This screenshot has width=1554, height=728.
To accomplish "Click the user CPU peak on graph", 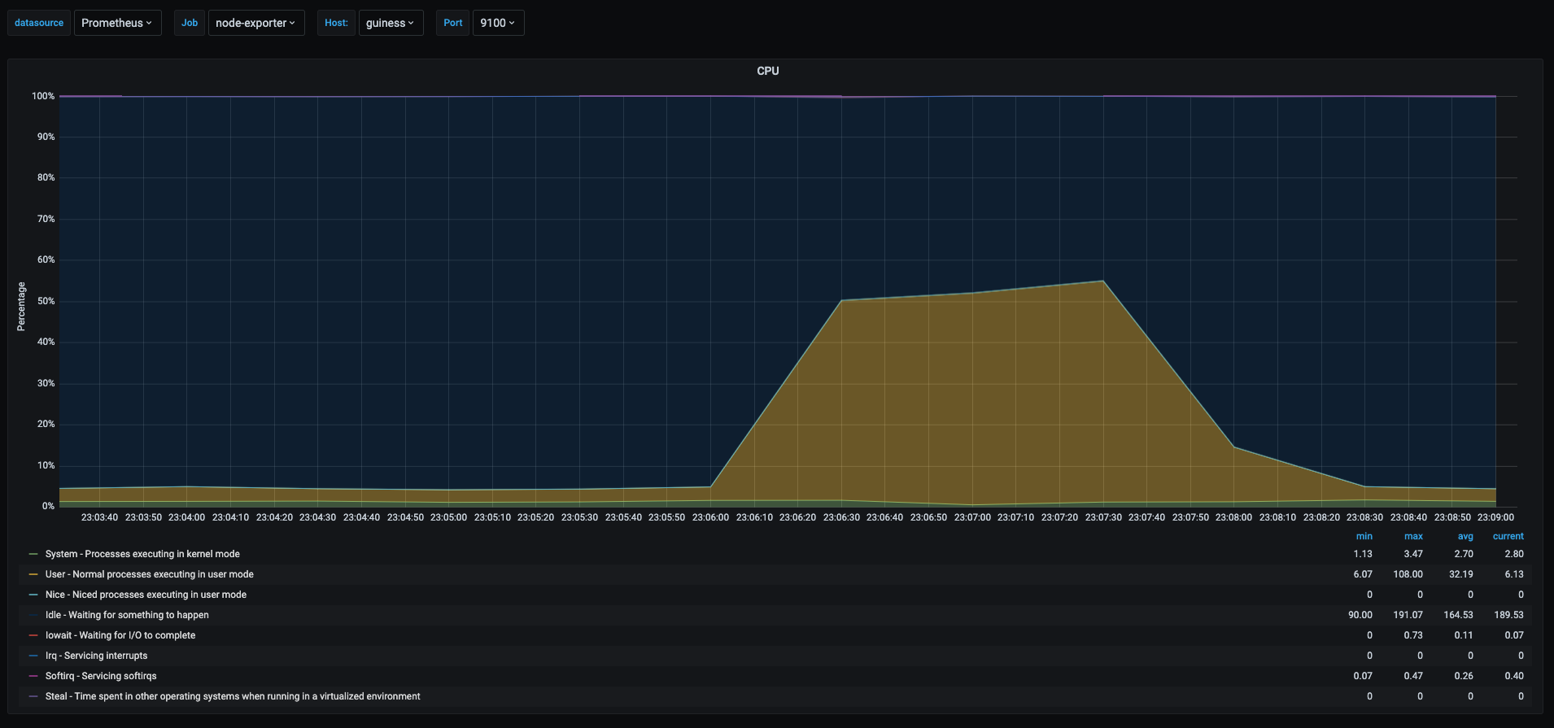I will pyautogui.click(x=1102, y=281).
